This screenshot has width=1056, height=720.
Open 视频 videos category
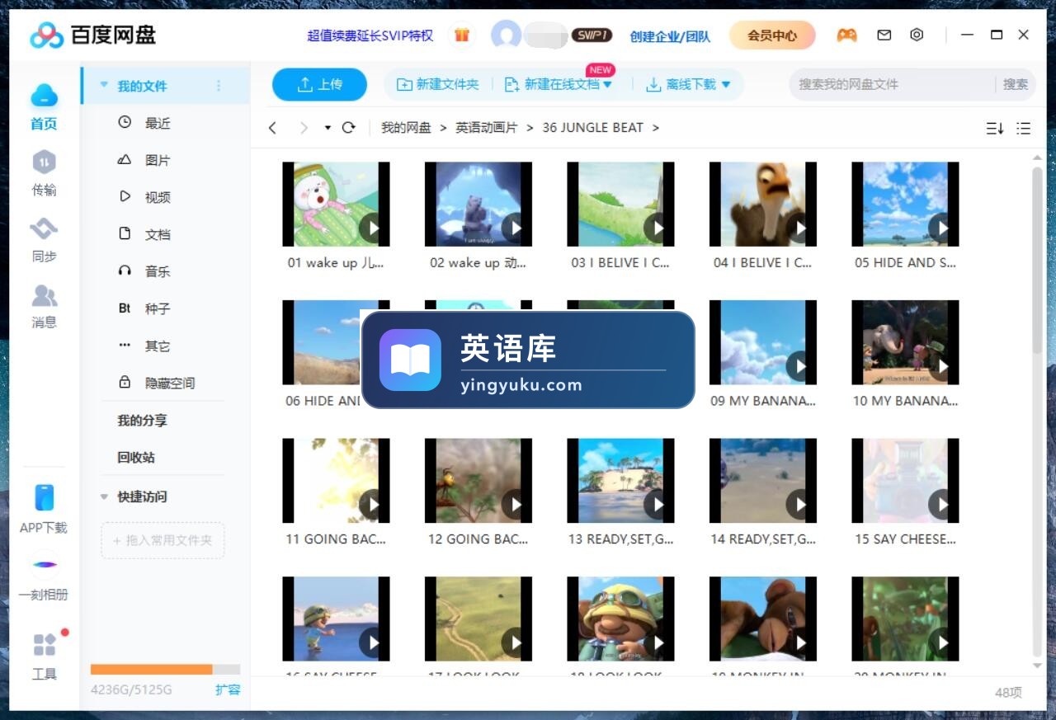(158, 197)
